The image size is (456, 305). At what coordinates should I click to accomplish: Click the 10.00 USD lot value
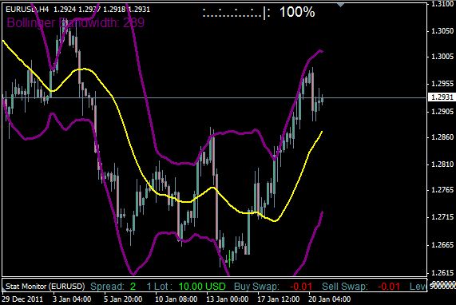click(202, 287)
